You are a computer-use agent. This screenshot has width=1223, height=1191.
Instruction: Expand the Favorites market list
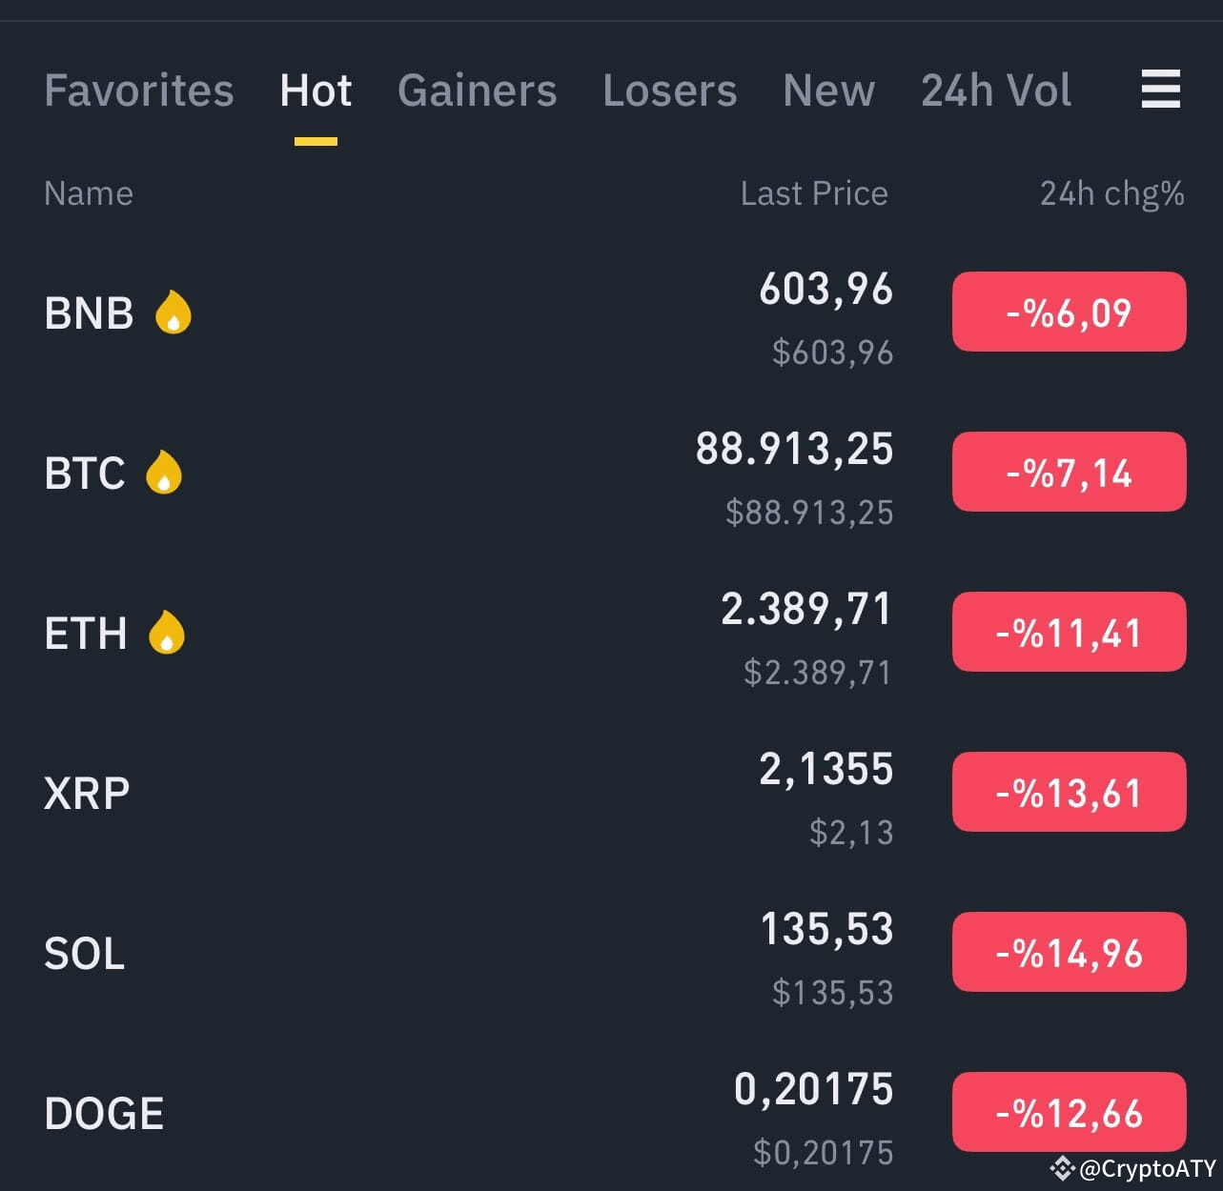tap(138, 91)
